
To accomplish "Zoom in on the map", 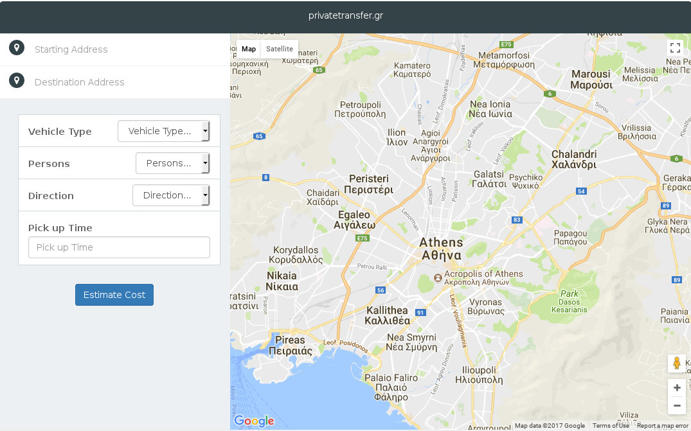I will pos(677,388).
